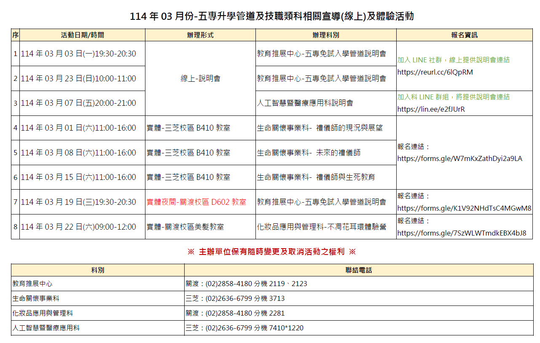Select the 線上-說明會 merged cell
The height and width of the screenshot is (343, 540).
click(200, 78)
